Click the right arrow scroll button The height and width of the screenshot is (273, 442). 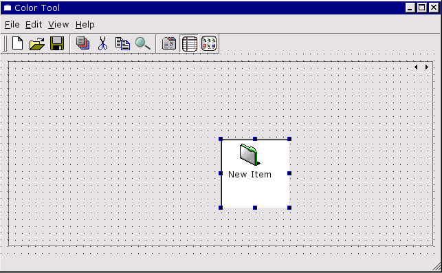[x=426, y=67]
